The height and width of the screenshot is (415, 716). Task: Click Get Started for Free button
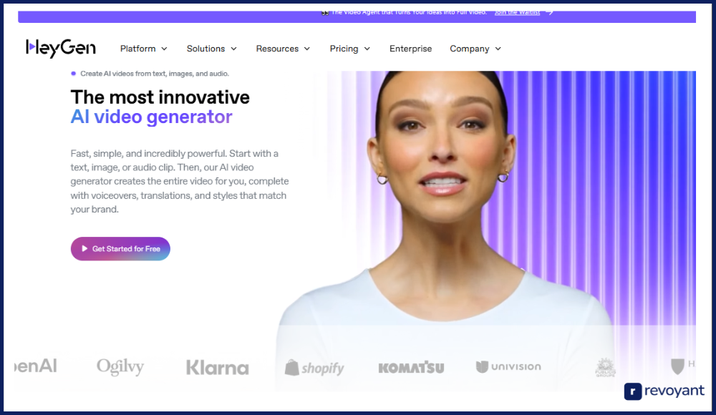pyautogui.click(x=120, y=249)
